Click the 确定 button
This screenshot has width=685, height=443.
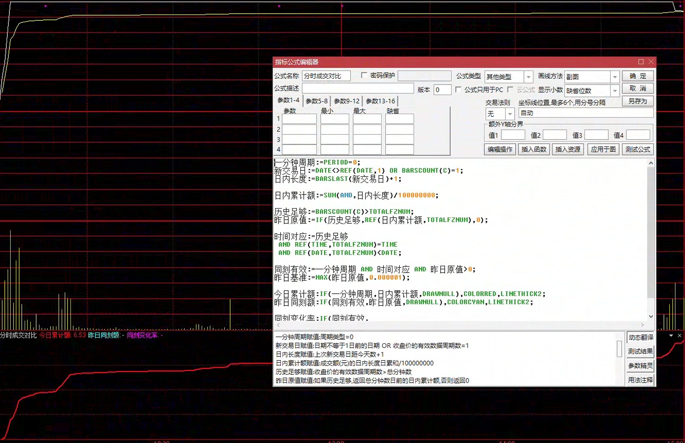point(638,76)
